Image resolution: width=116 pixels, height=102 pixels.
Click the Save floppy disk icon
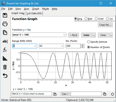(x=5, y=15)
